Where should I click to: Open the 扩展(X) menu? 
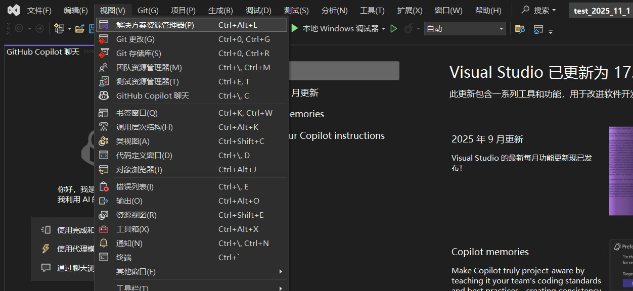[x=410, y=10]
